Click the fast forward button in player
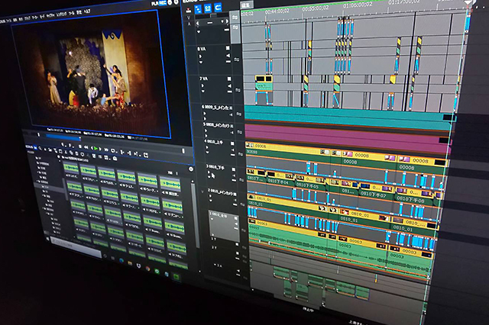Viewport: 489px width, 325px height. (x=106, y=150)
